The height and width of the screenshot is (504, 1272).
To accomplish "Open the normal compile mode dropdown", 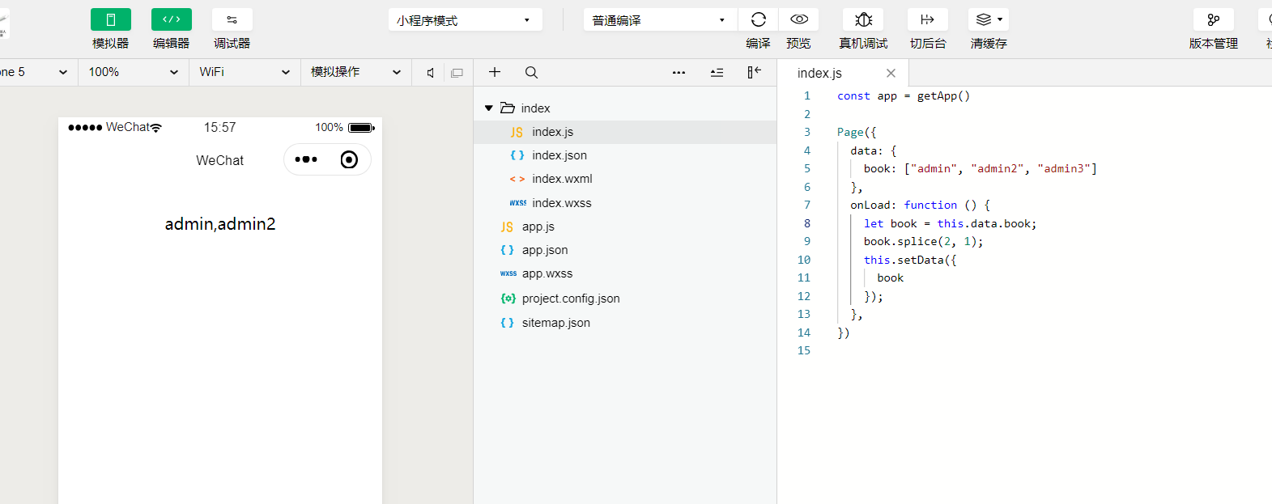I will pyautogui.click(x=659, y=20).
